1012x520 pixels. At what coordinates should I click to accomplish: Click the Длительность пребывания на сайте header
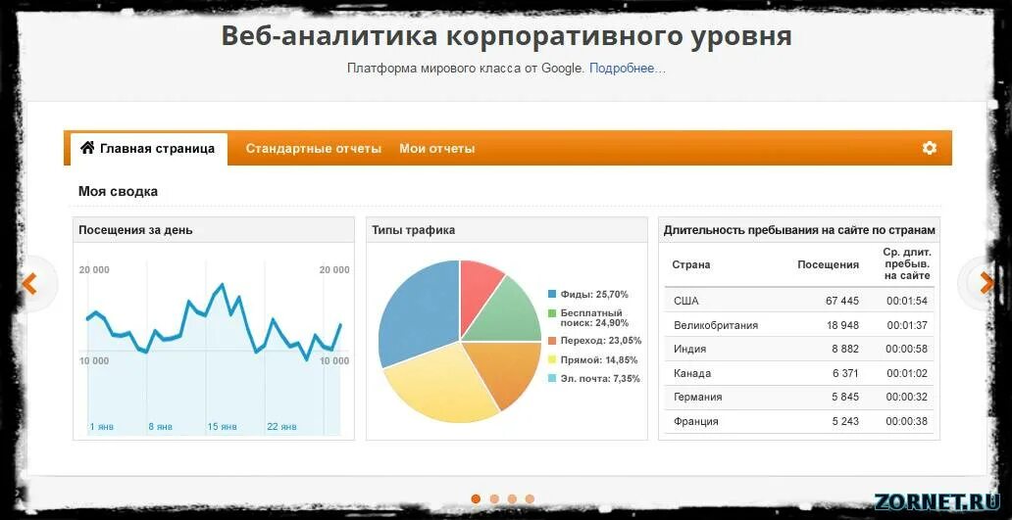(x=799, y=230)
